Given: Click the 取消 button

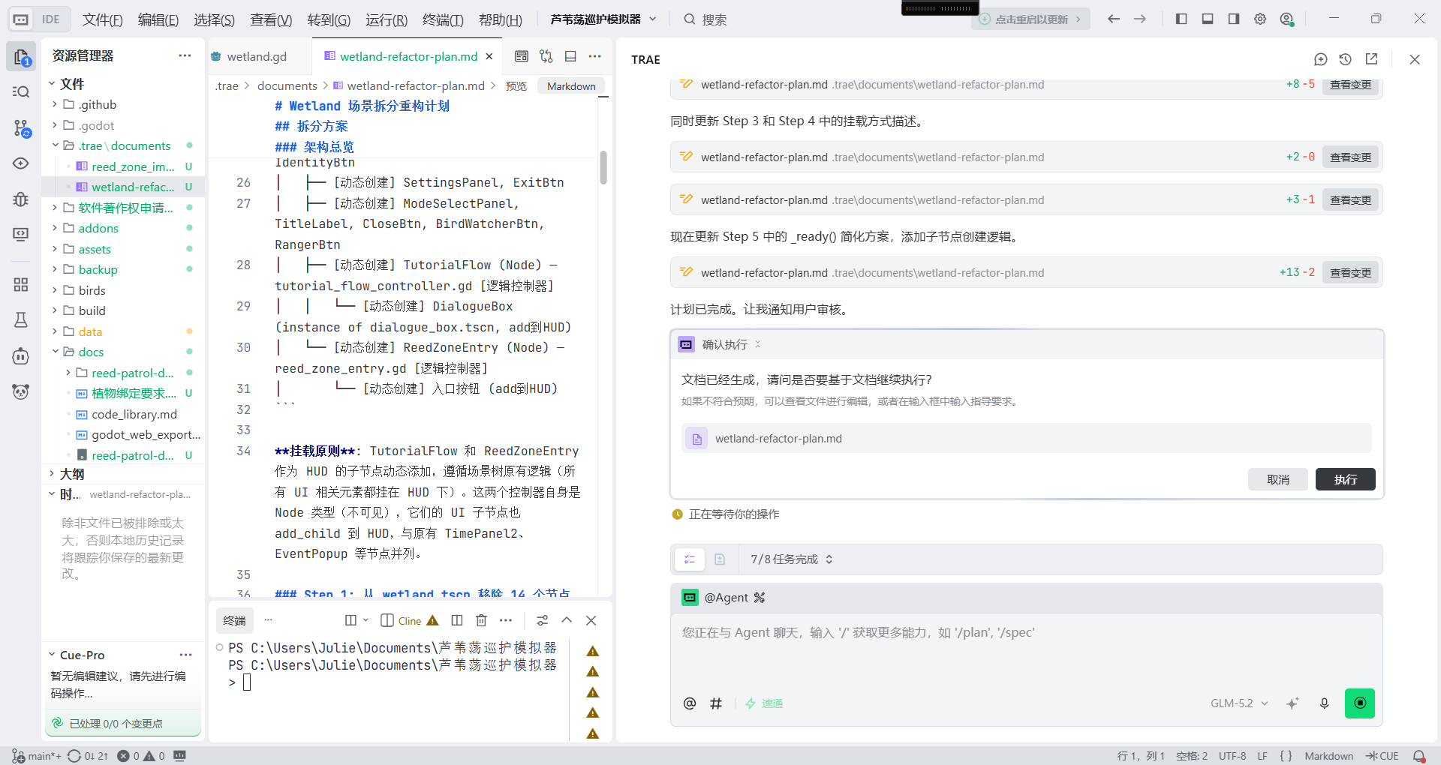Looking at the screenshot, I should click(1278, 479).
